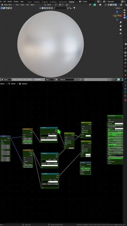Viewport: 127px width, 226px height.
Task: Click the gradient bar on top ColorRamp node
Action: (49, 136)
